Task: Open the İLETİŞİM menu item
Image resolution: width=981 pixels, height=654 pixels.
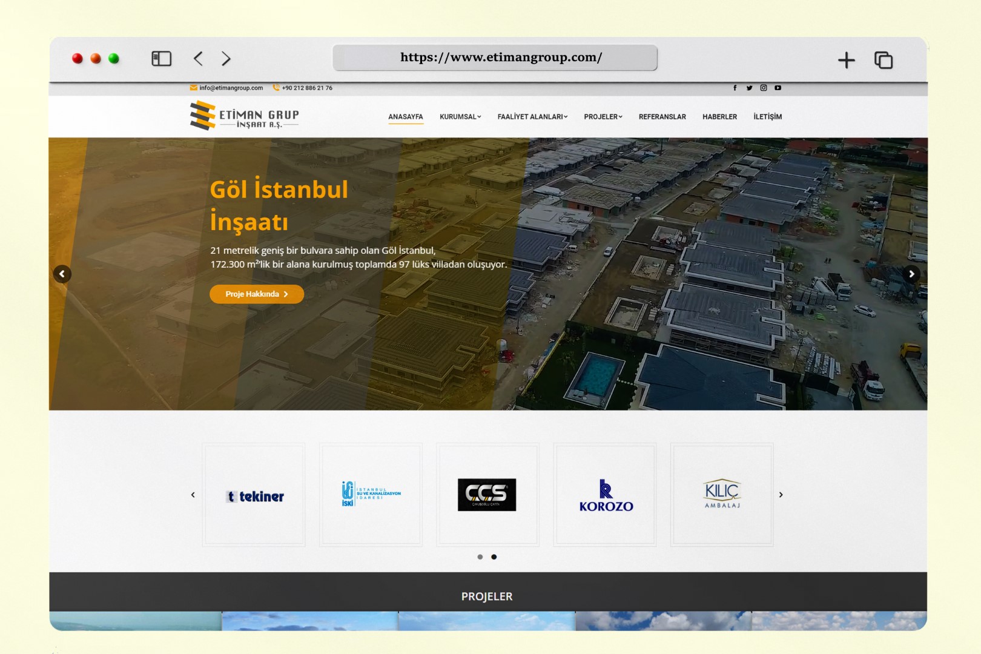Action: point(767,117)
